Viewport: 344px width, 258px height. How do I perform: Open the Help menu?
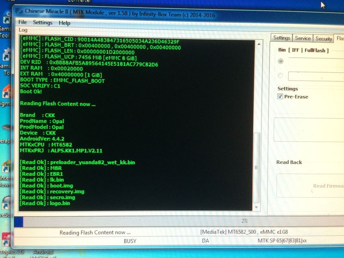click(x=64, y=23)
